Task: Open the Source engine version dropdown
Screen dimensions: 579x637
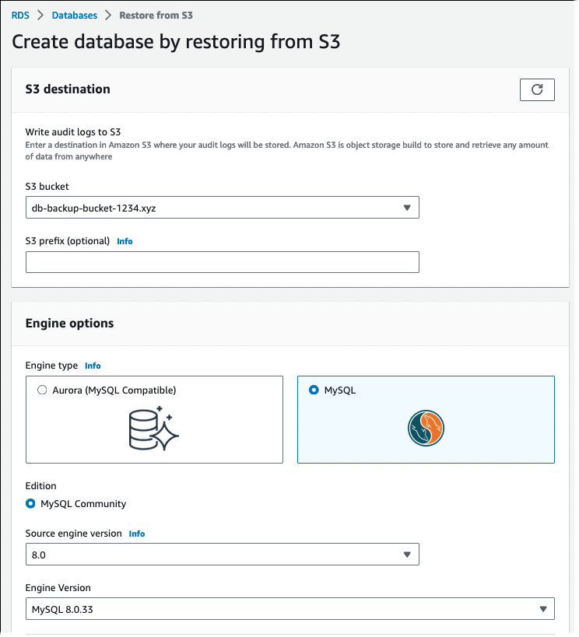Action: pyautogui.click(x=222, y=555)
